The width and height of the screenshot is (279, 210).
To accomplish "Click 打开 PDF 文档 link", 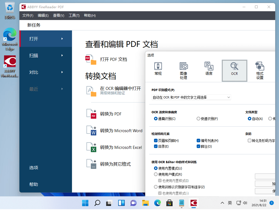I will (114, 59).
